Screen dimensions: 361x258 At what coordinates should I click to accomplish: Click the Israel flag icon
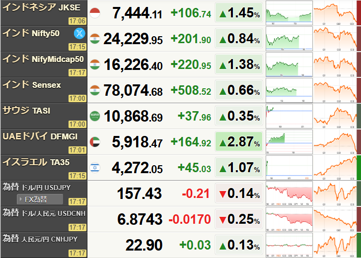[x=95, y=168]
